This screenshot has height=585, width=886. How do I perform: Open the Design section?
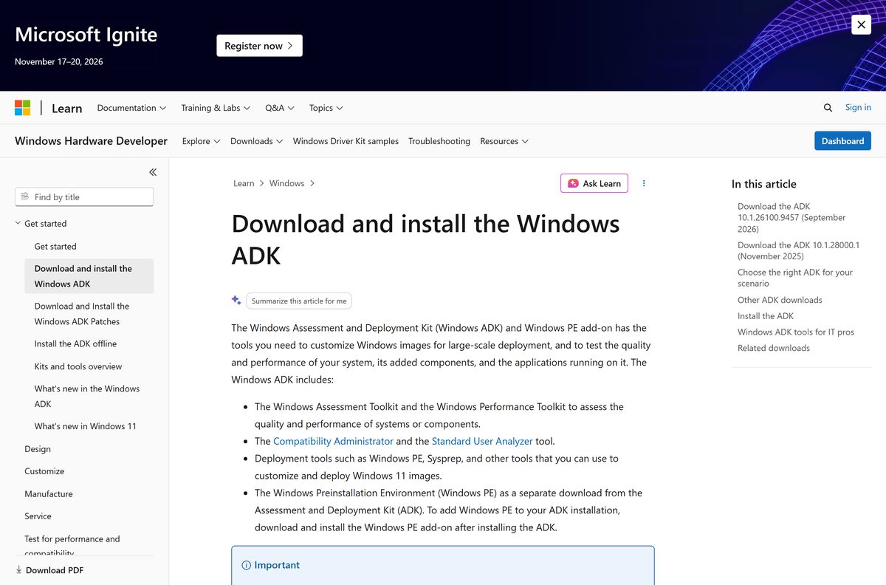pos(38,448)
